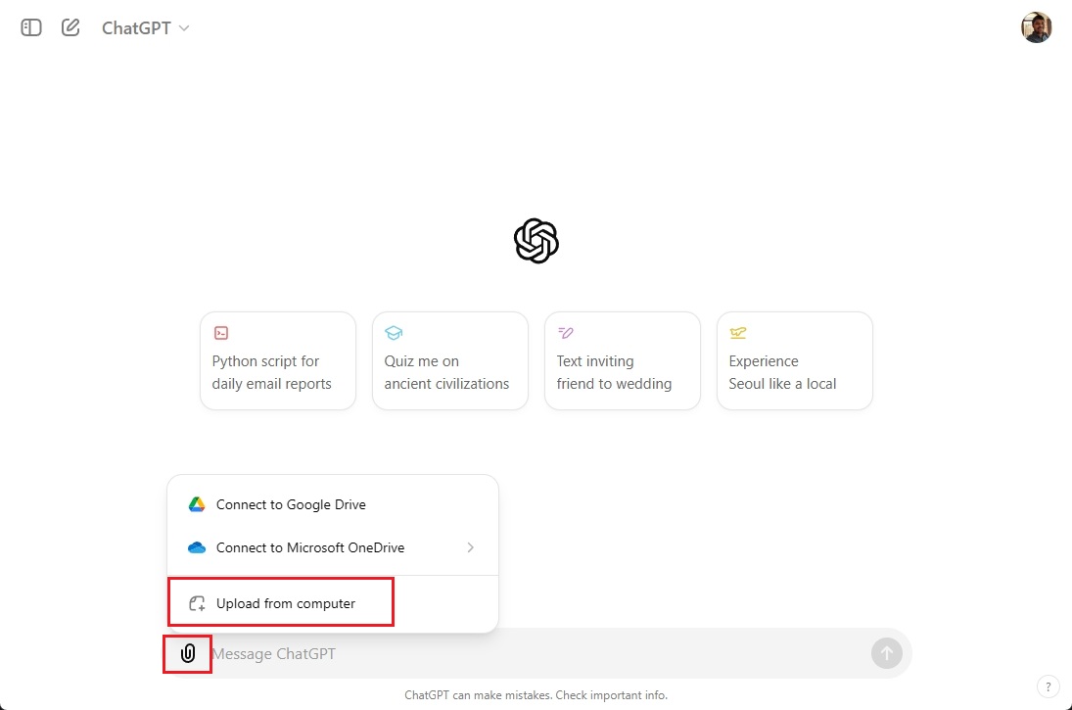Start a new chat with the compose icon
The image size is (1072, 710).
[x=70, y=27]
